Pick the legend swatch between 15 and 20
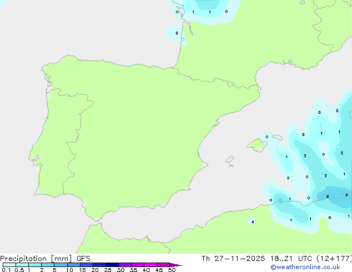Viewport: 352px width, 272px height. (86, 265)
